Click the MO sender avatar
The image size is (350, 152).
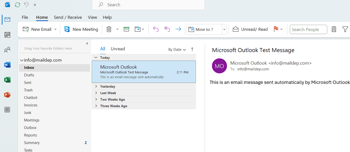pyautogui.click(x=219, y=66)
